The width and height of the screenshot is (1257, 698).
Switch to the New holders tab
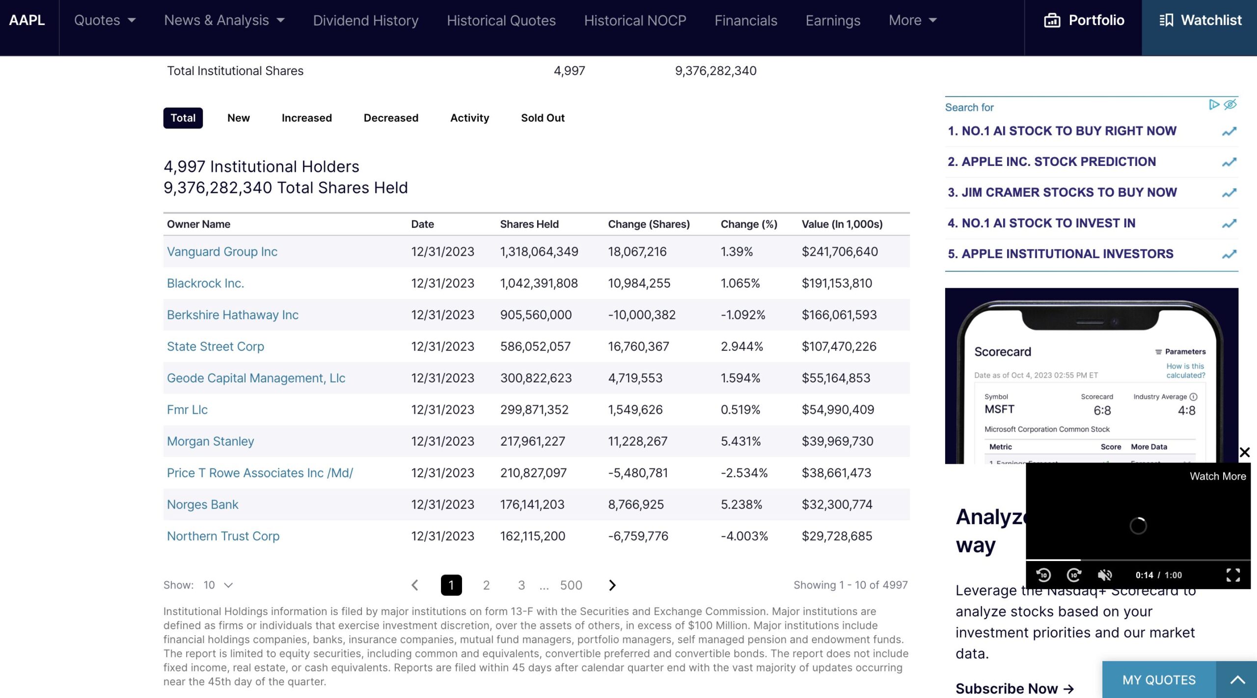coord(239,118)
